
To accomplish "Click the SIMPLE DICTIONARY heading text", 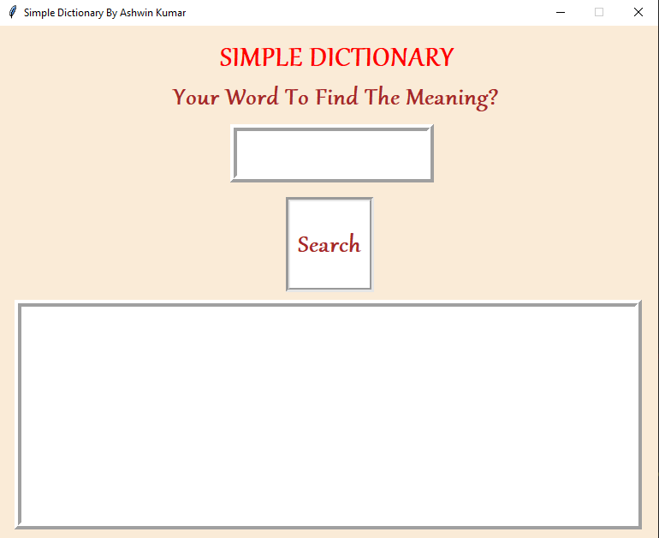I will click(x=336, y=57).
